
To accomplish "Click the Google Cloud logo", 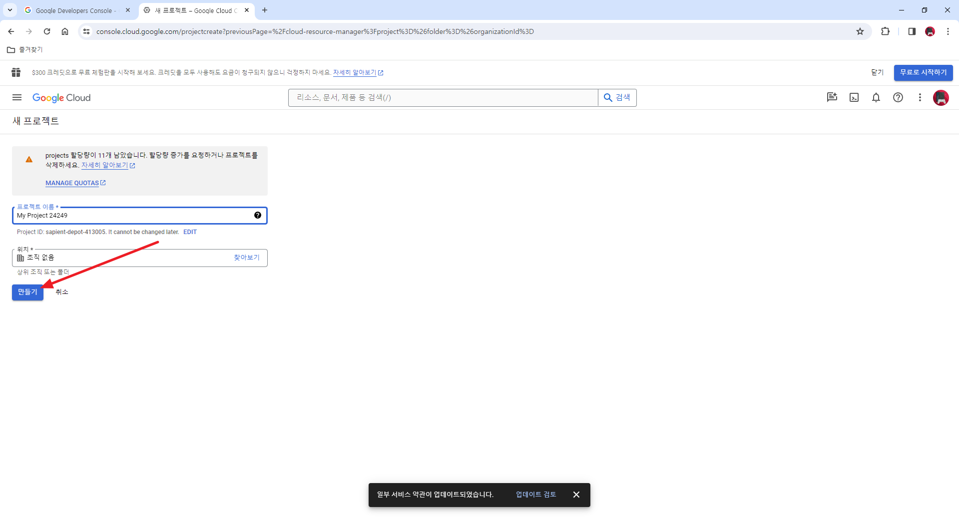I will pyautogui.click(x=61, y=98).
